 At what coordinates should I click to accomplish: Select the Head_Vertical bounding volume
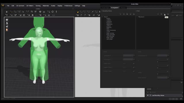110,33
